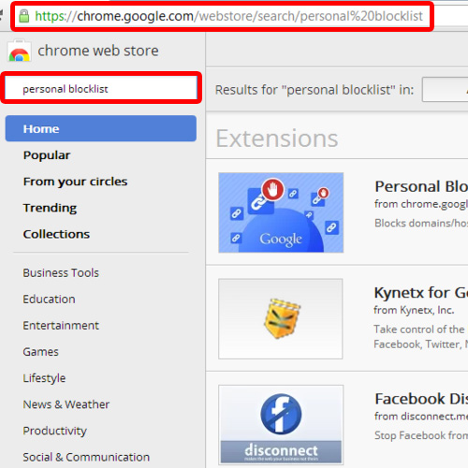The height and width of the screenshot is (468, 468).
Task: Click the browser address bar URL
Action: pyautogui.click(x=228, y=16)
